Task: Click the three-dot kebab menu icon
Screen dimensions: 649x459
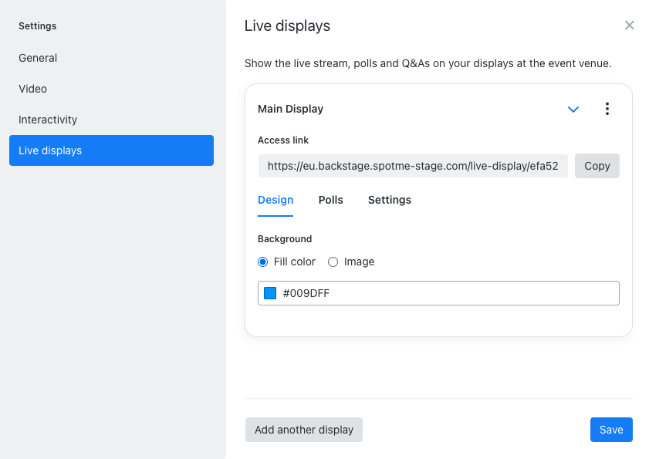Action: [x=607, y=109]
